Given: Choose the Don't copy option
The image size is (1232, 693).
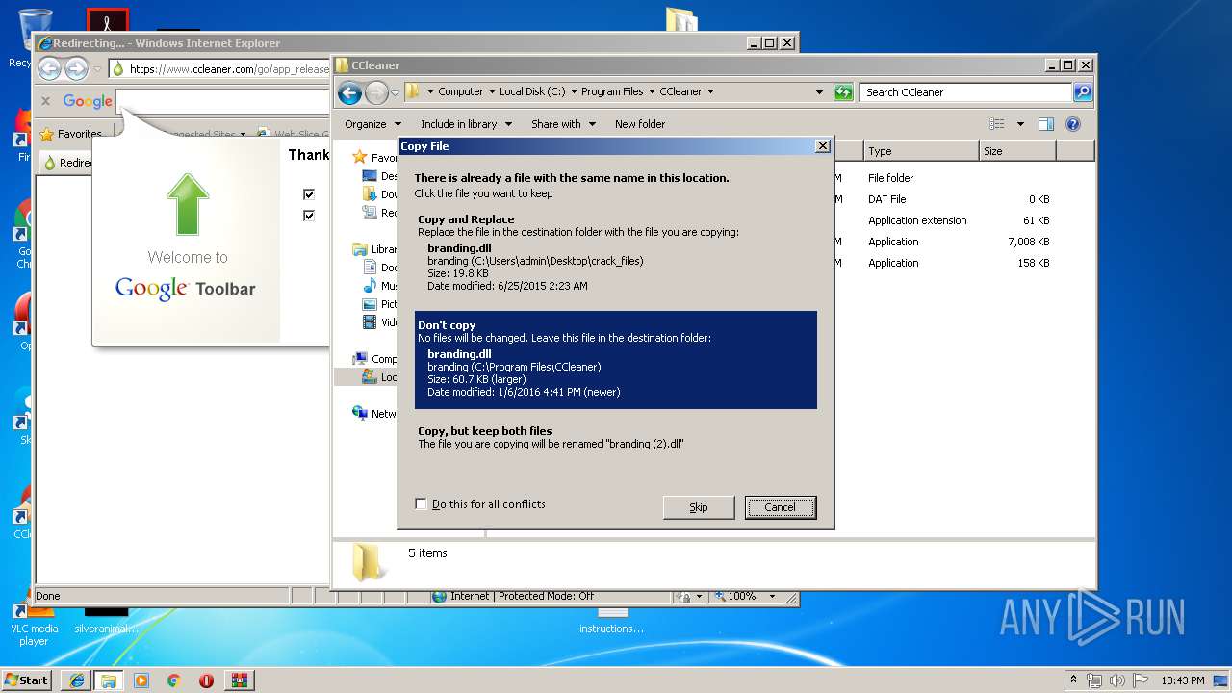Looking at the screenshot, I should (x=616, y=360).
